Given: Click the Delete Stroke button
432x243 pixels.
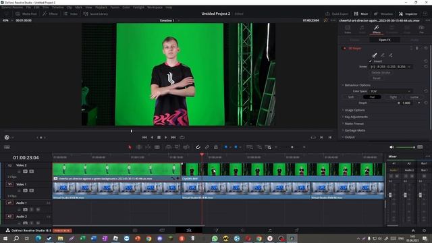Looking at the screenshot, I should tap(381, 72).
